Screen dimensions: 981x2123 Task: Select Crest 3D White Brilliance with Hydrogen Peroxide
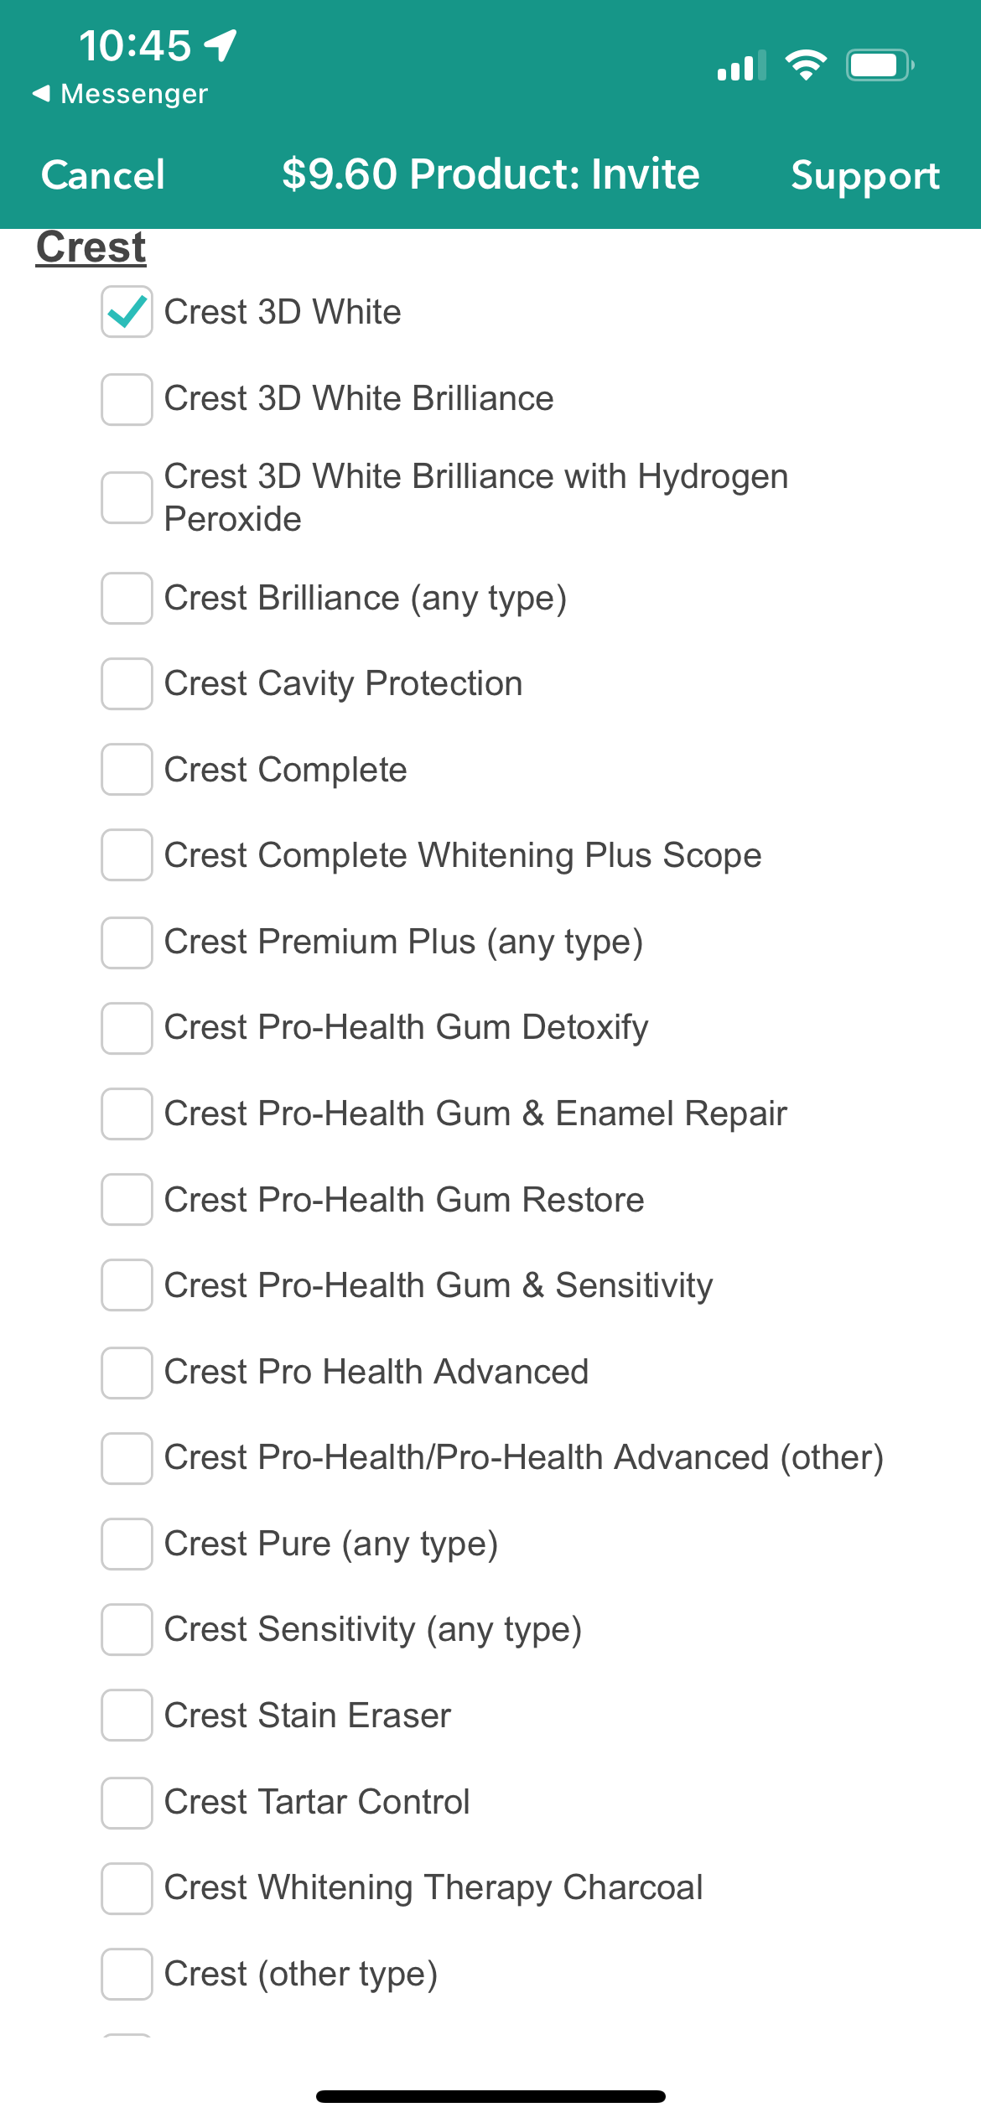pyautogui.click(x=127, y=497)
